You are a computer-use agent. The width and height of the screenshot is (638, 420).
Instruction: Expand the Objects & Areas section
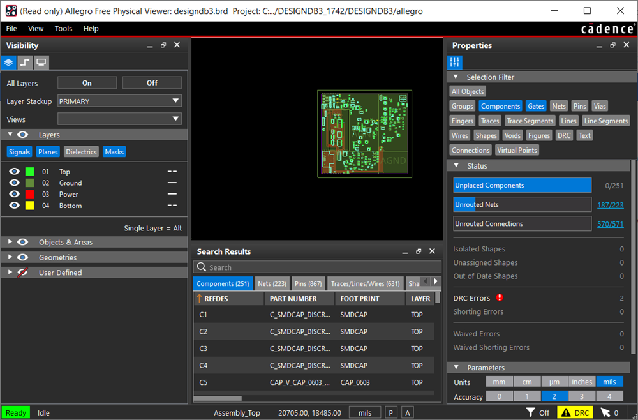coord(10,243)
